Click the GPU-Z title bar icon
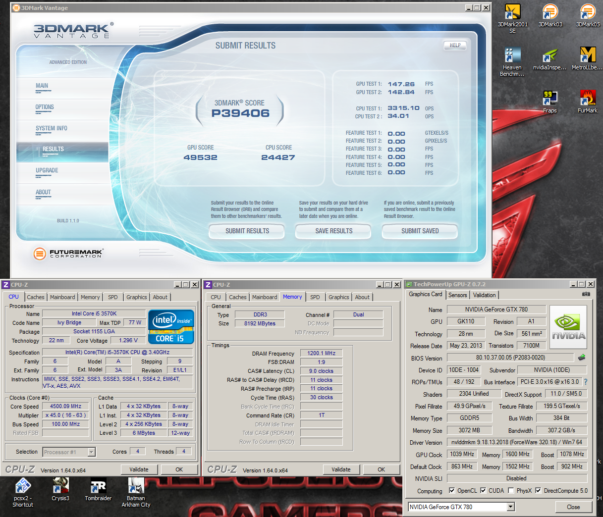This screenshot has height=517, width=603. point(409,284)
